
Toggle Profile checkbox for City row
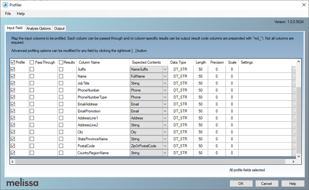pos(13,132)
